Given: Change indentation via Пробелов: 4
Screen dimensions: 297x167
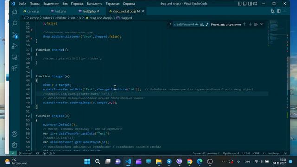Looking at the screenshot, I should coord(231,153).
